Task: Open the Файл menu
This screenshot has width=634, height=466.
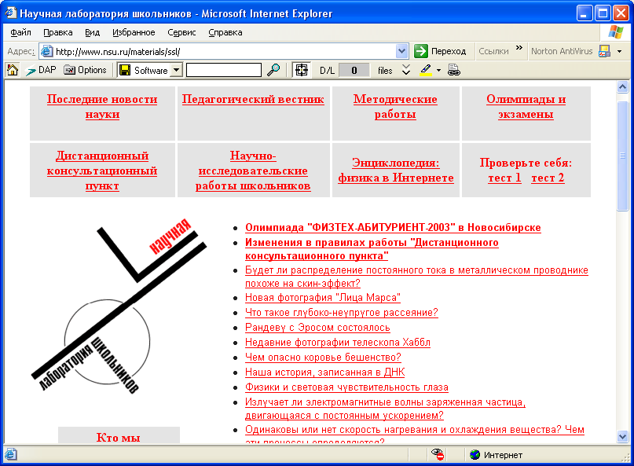Action: click(x=20, y=32)
